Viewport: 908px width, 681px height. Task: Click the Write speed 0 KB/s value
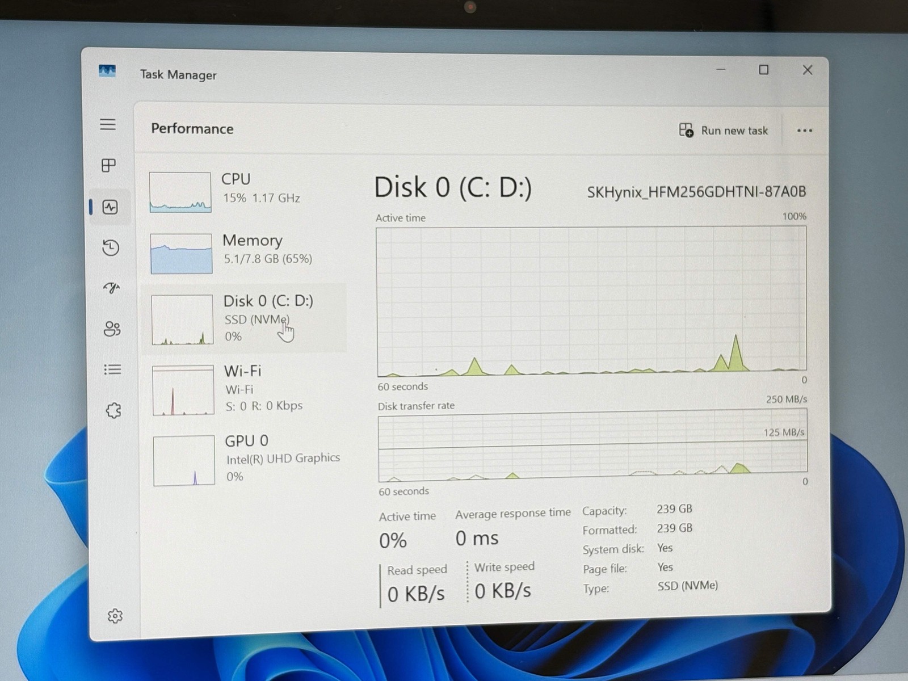coord(503,591)
